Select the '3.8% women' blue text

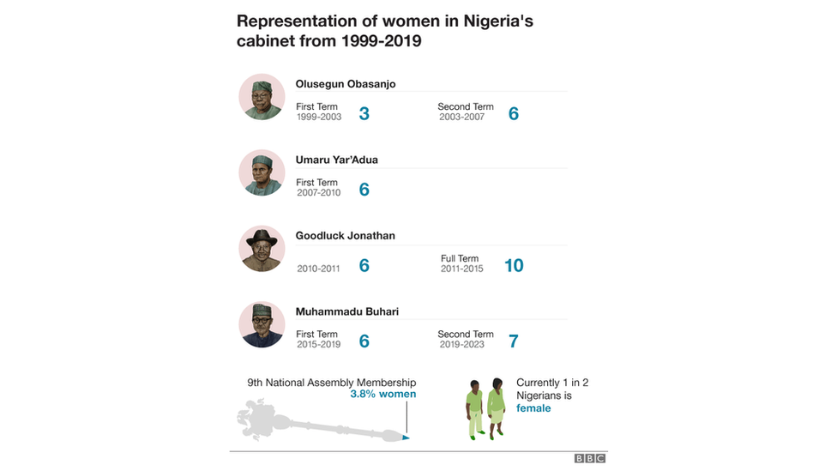[x=382, y=394]
